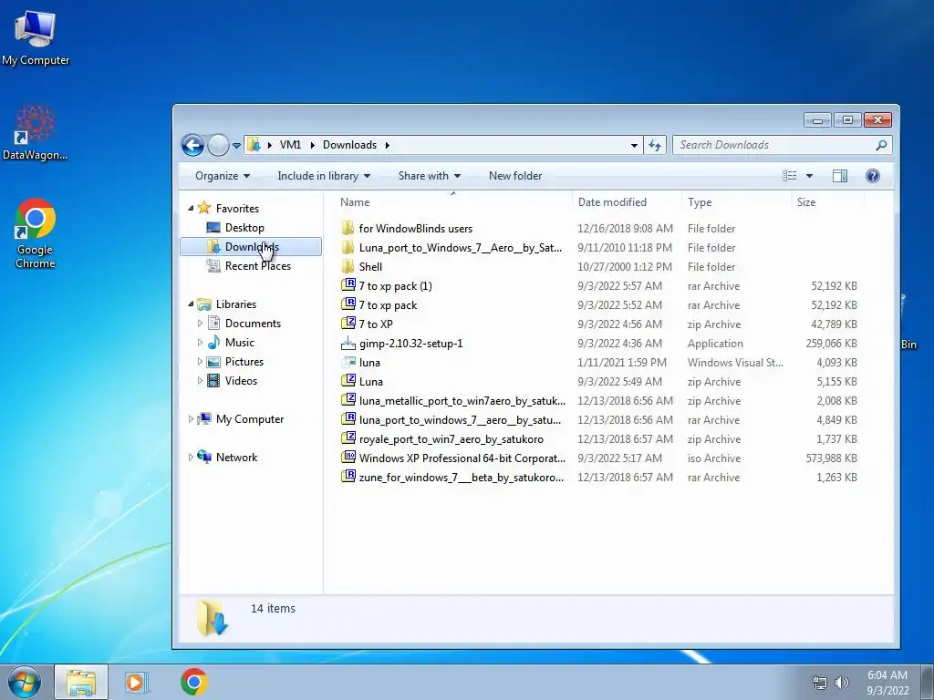Create a New folder
This screenshot has height=700, width=934.
(515, 176)
